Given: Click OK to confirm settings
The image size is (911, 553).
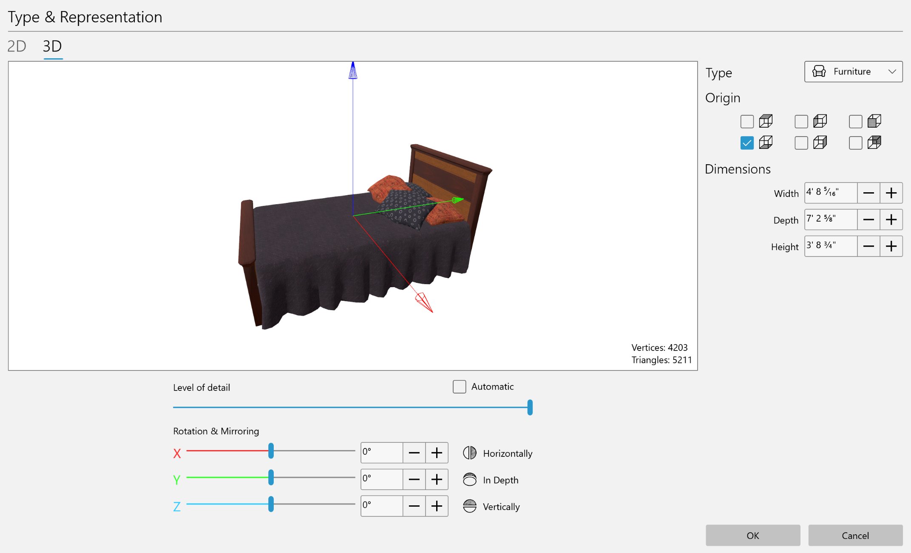Looking at the screenshot, I should point(752,535).
